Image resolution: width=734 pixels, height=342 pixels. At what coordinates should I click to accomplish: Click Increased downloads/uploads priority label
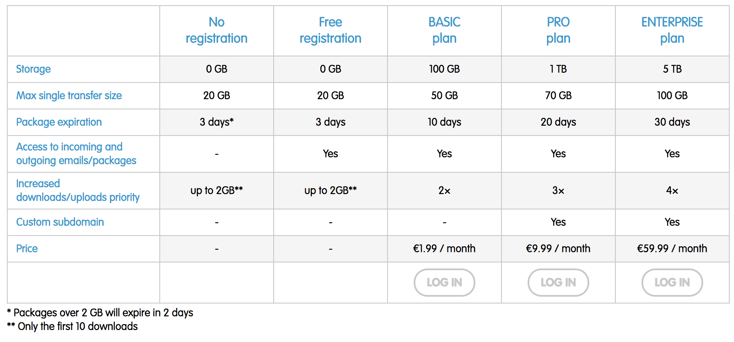coord(78,191)
